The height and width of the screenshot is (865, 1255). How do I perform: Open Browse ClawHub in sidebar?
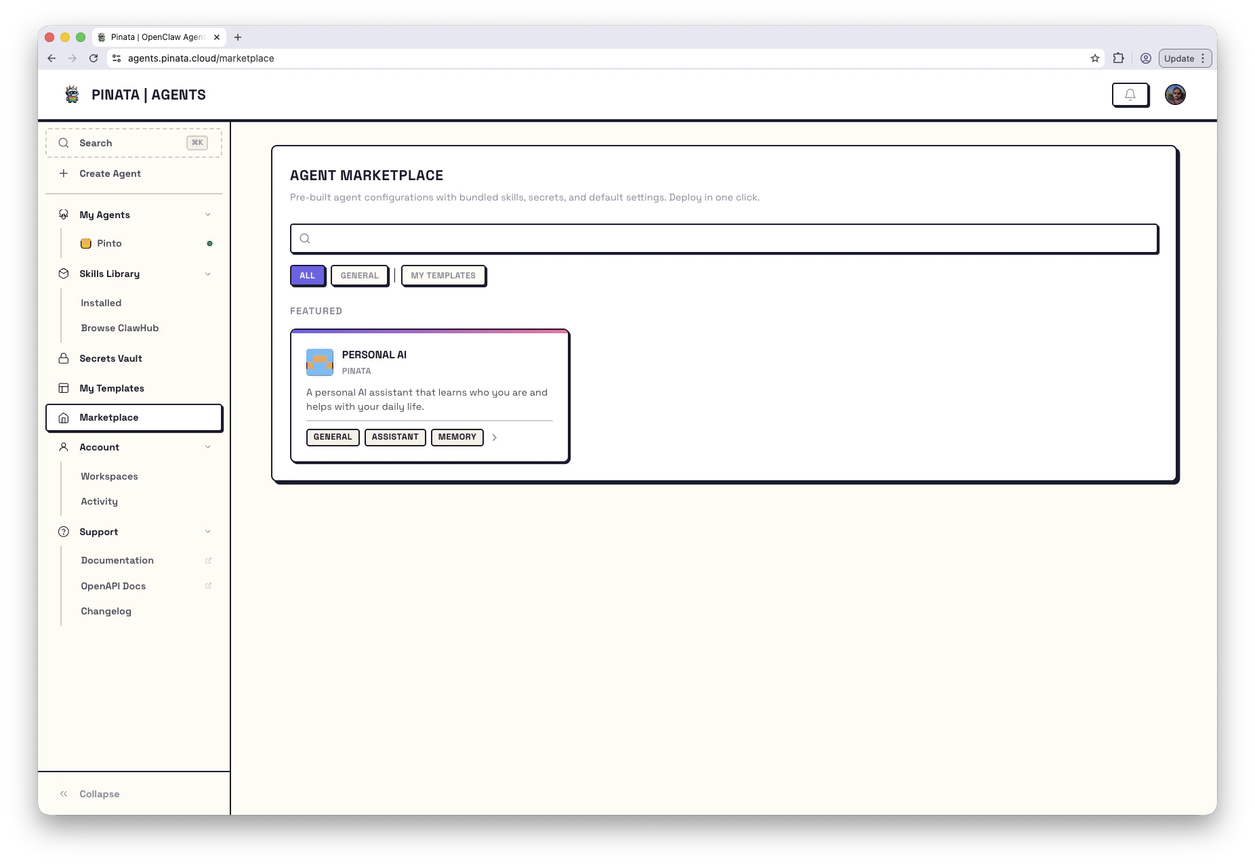pos(120,328)
